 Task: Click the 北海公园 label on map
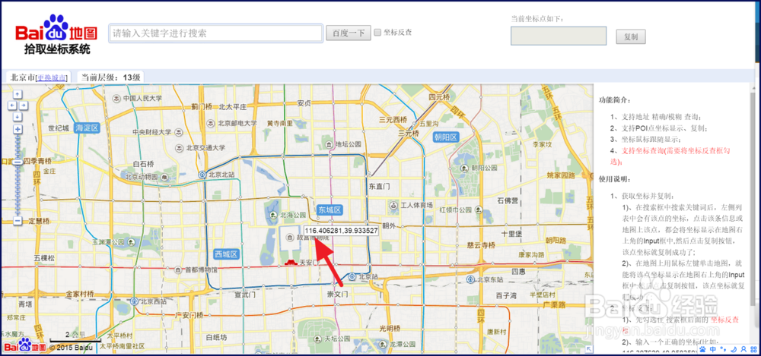pos(293,215)
